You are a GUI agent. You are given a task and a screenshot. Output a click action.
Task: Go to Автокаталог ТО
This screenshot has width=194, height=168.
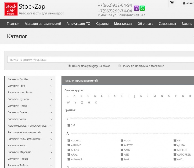[78, 23]
